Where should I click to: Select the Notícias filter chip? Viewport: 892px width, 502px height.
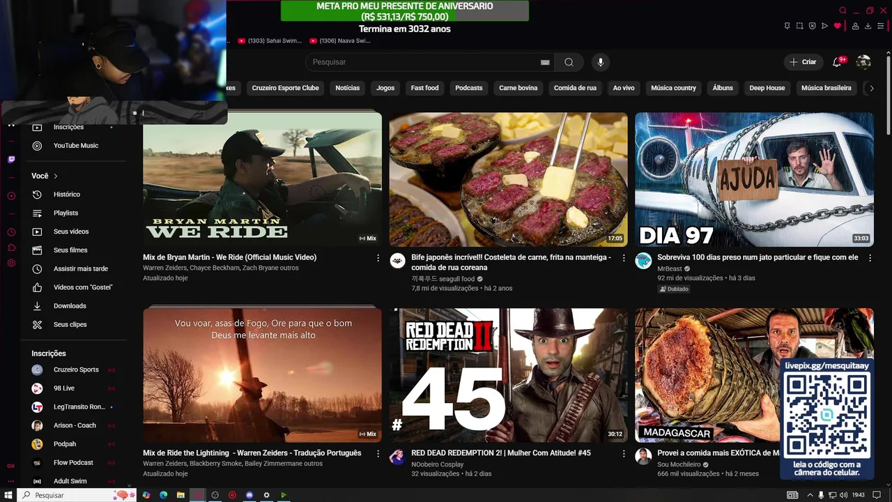347,88
